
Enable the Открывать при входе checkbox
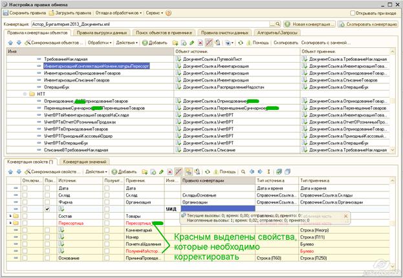(x=353, y=13)
